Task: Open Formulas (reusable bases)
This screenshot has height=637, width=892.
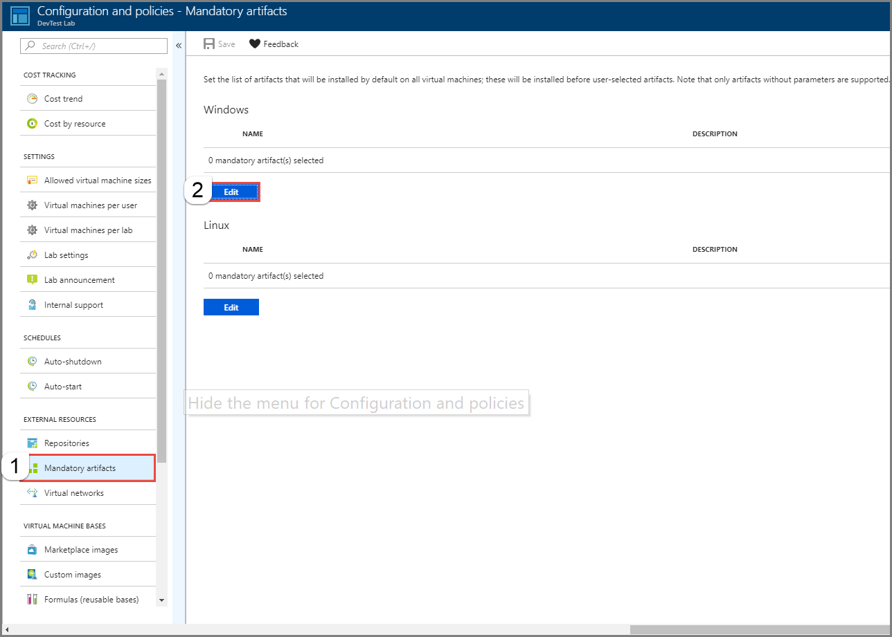Action: (x=88, y=600)
